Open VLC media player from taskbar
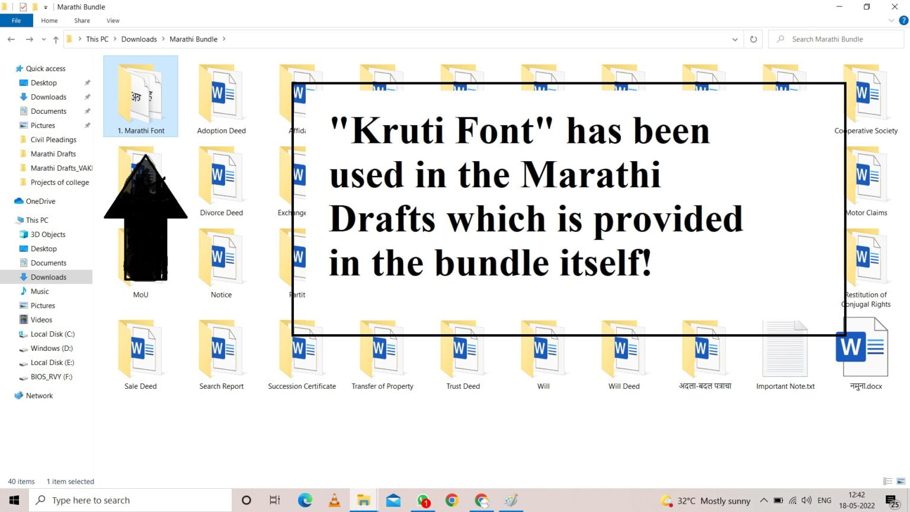Viewport: 910px width, 512px height. [x=334, y=500]
